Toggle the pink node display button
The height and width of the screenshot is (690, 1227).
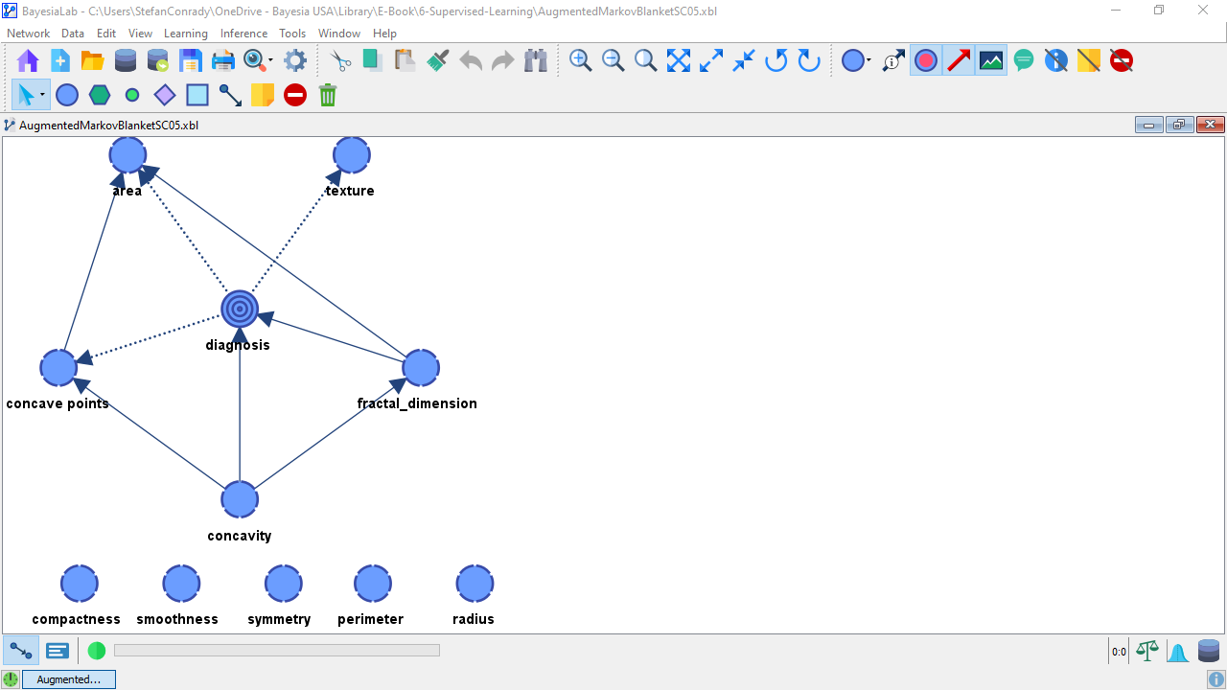click(926, 61)
